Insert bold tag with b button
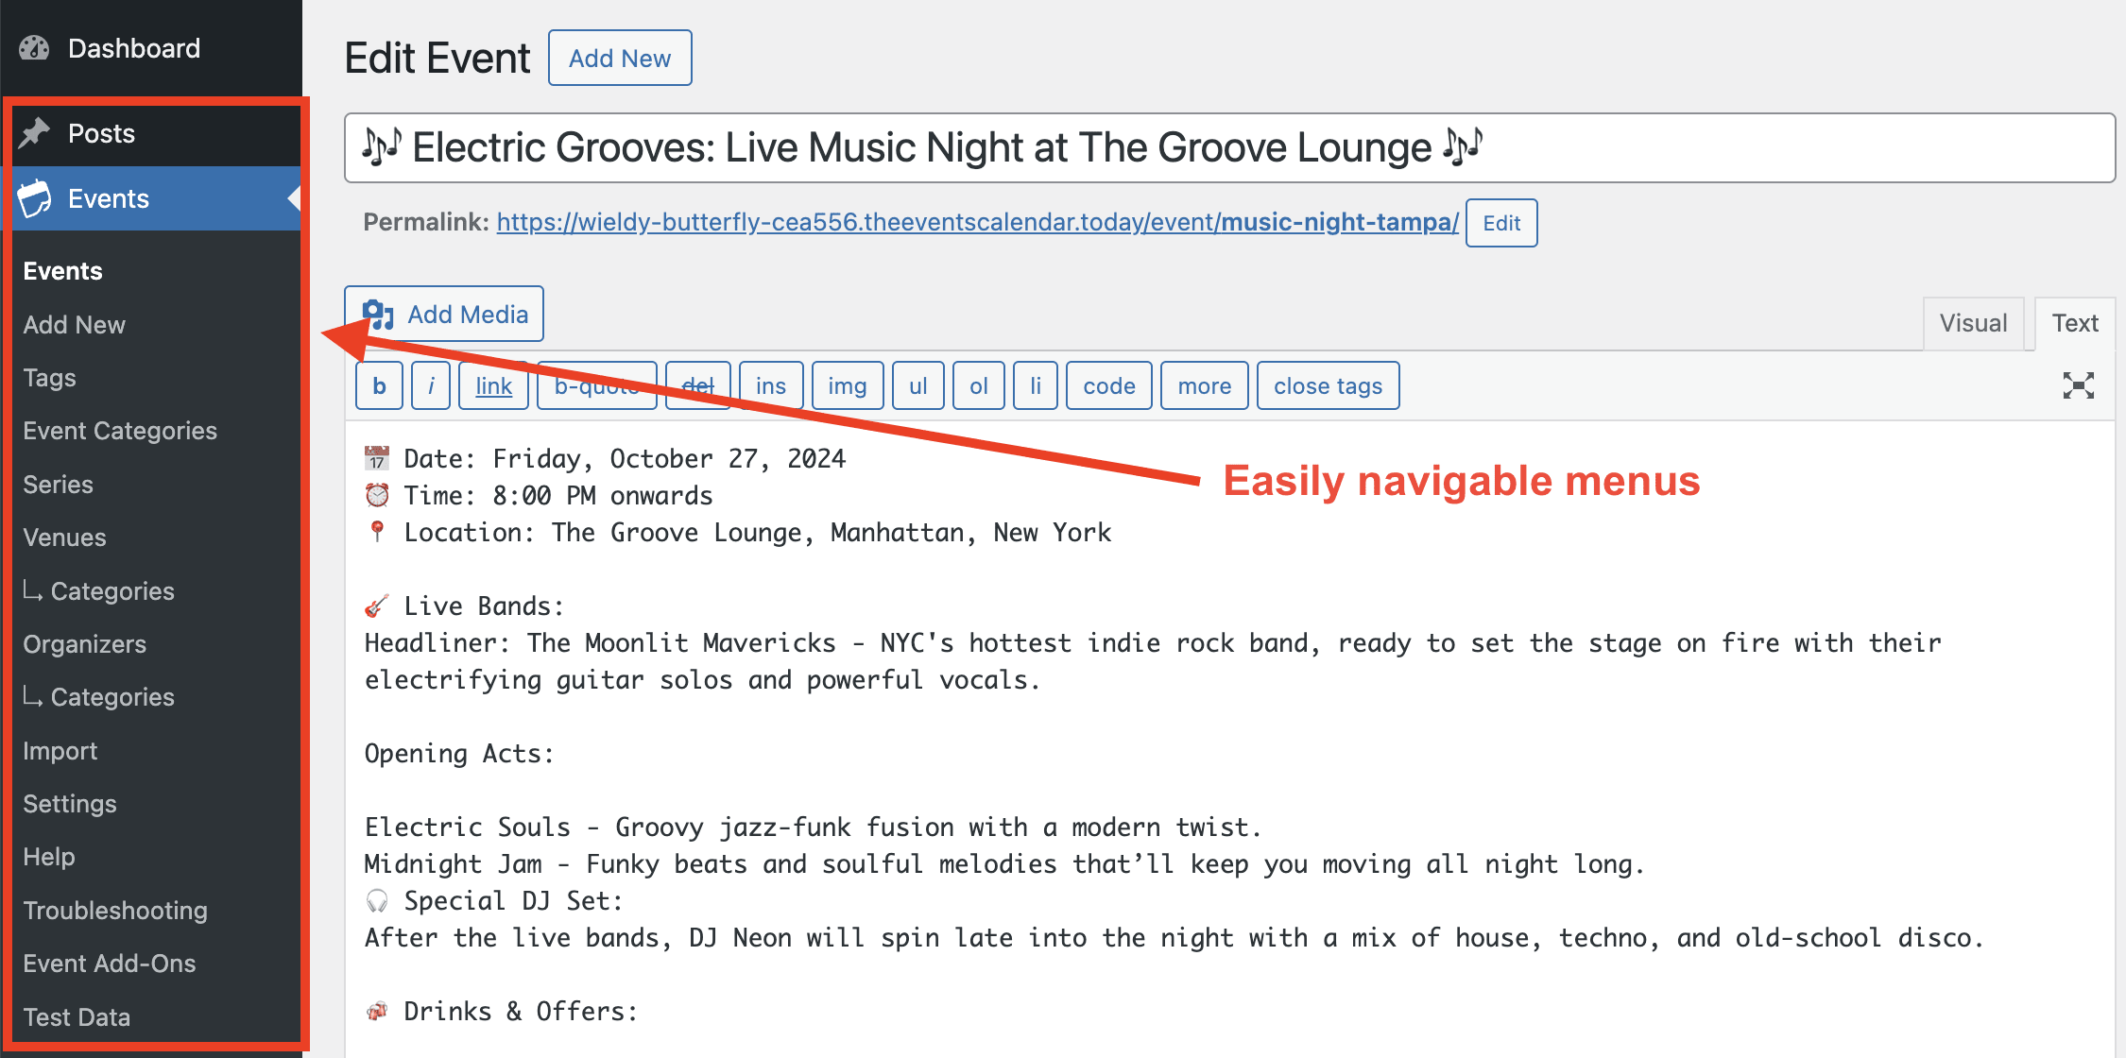This screenshot has height=1058, width=2126. 379,385
